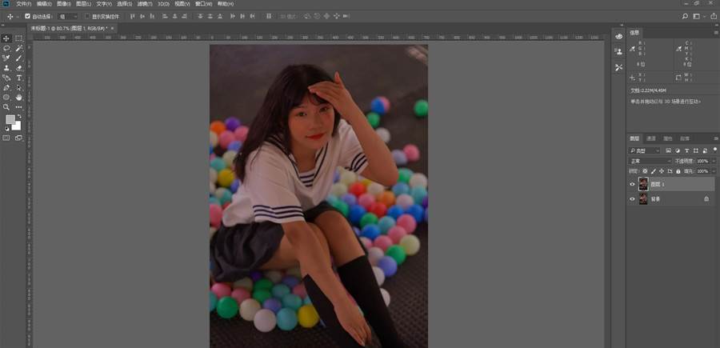Select the 图层 1 layer thumbnail

pyautogui.click(x=643, y=184)
